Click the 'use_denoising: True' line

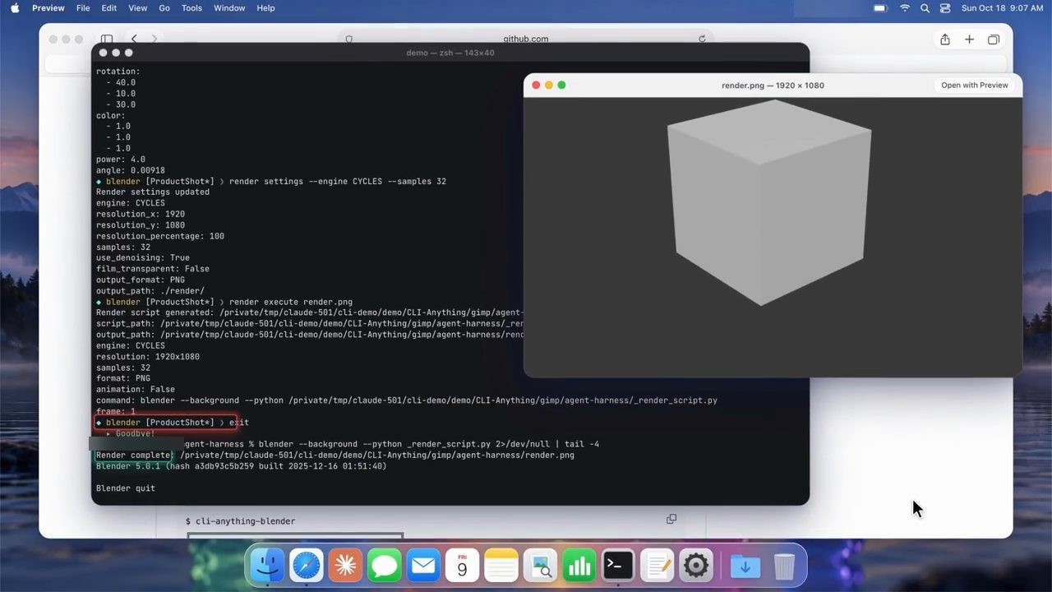coord(143,258)
